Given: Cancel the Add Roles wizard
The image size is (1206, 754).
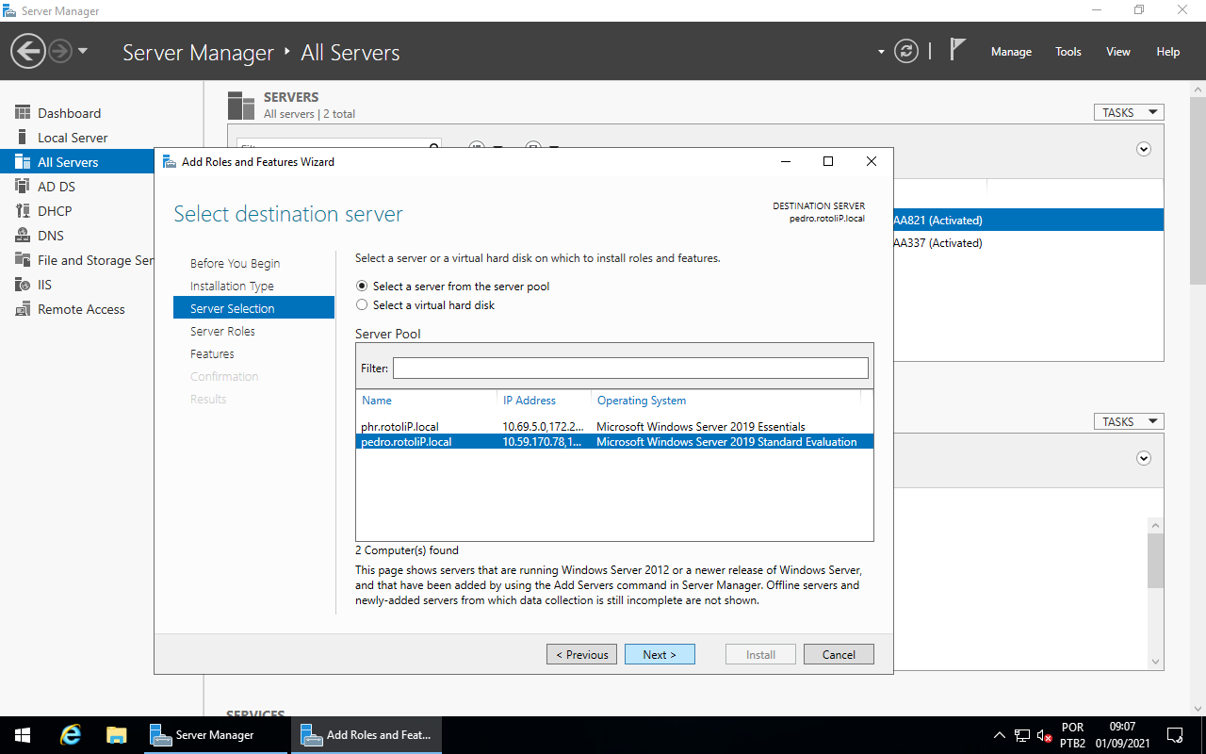Looking at the screenshot, I should pos(838,653).
